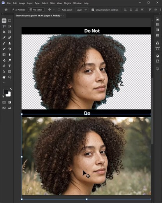The width and height of the screenshot is (162, 203).
Task: Collapse the left toolbar double-arrow
Action: click(x=3, y=14)
